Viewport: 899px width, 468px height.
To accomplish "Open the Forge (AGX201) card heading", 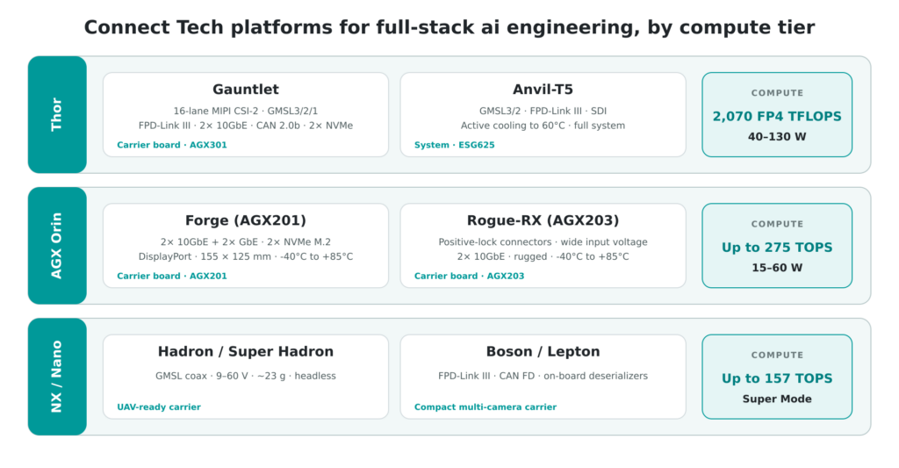I will pos(246,220).
